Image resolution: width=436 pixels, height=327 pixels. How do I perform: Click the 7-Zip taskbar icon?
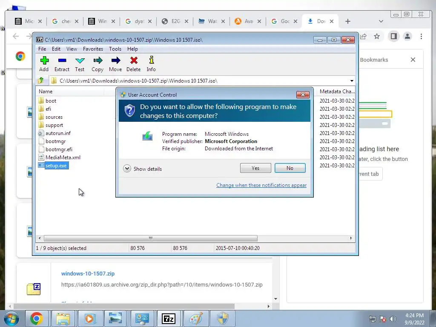pos(169,318)
